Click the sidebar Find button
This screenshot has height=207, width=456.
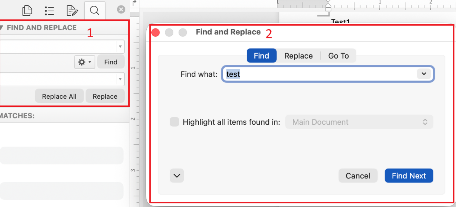tap(111, 62)
